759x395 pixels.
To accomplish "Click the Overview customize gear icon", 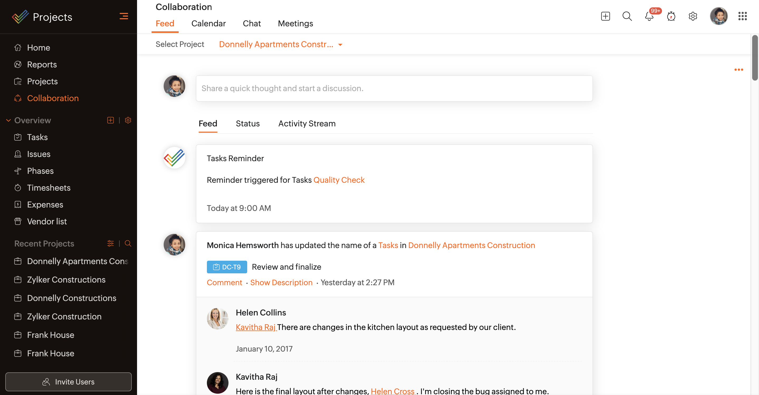I will (128, 120).
